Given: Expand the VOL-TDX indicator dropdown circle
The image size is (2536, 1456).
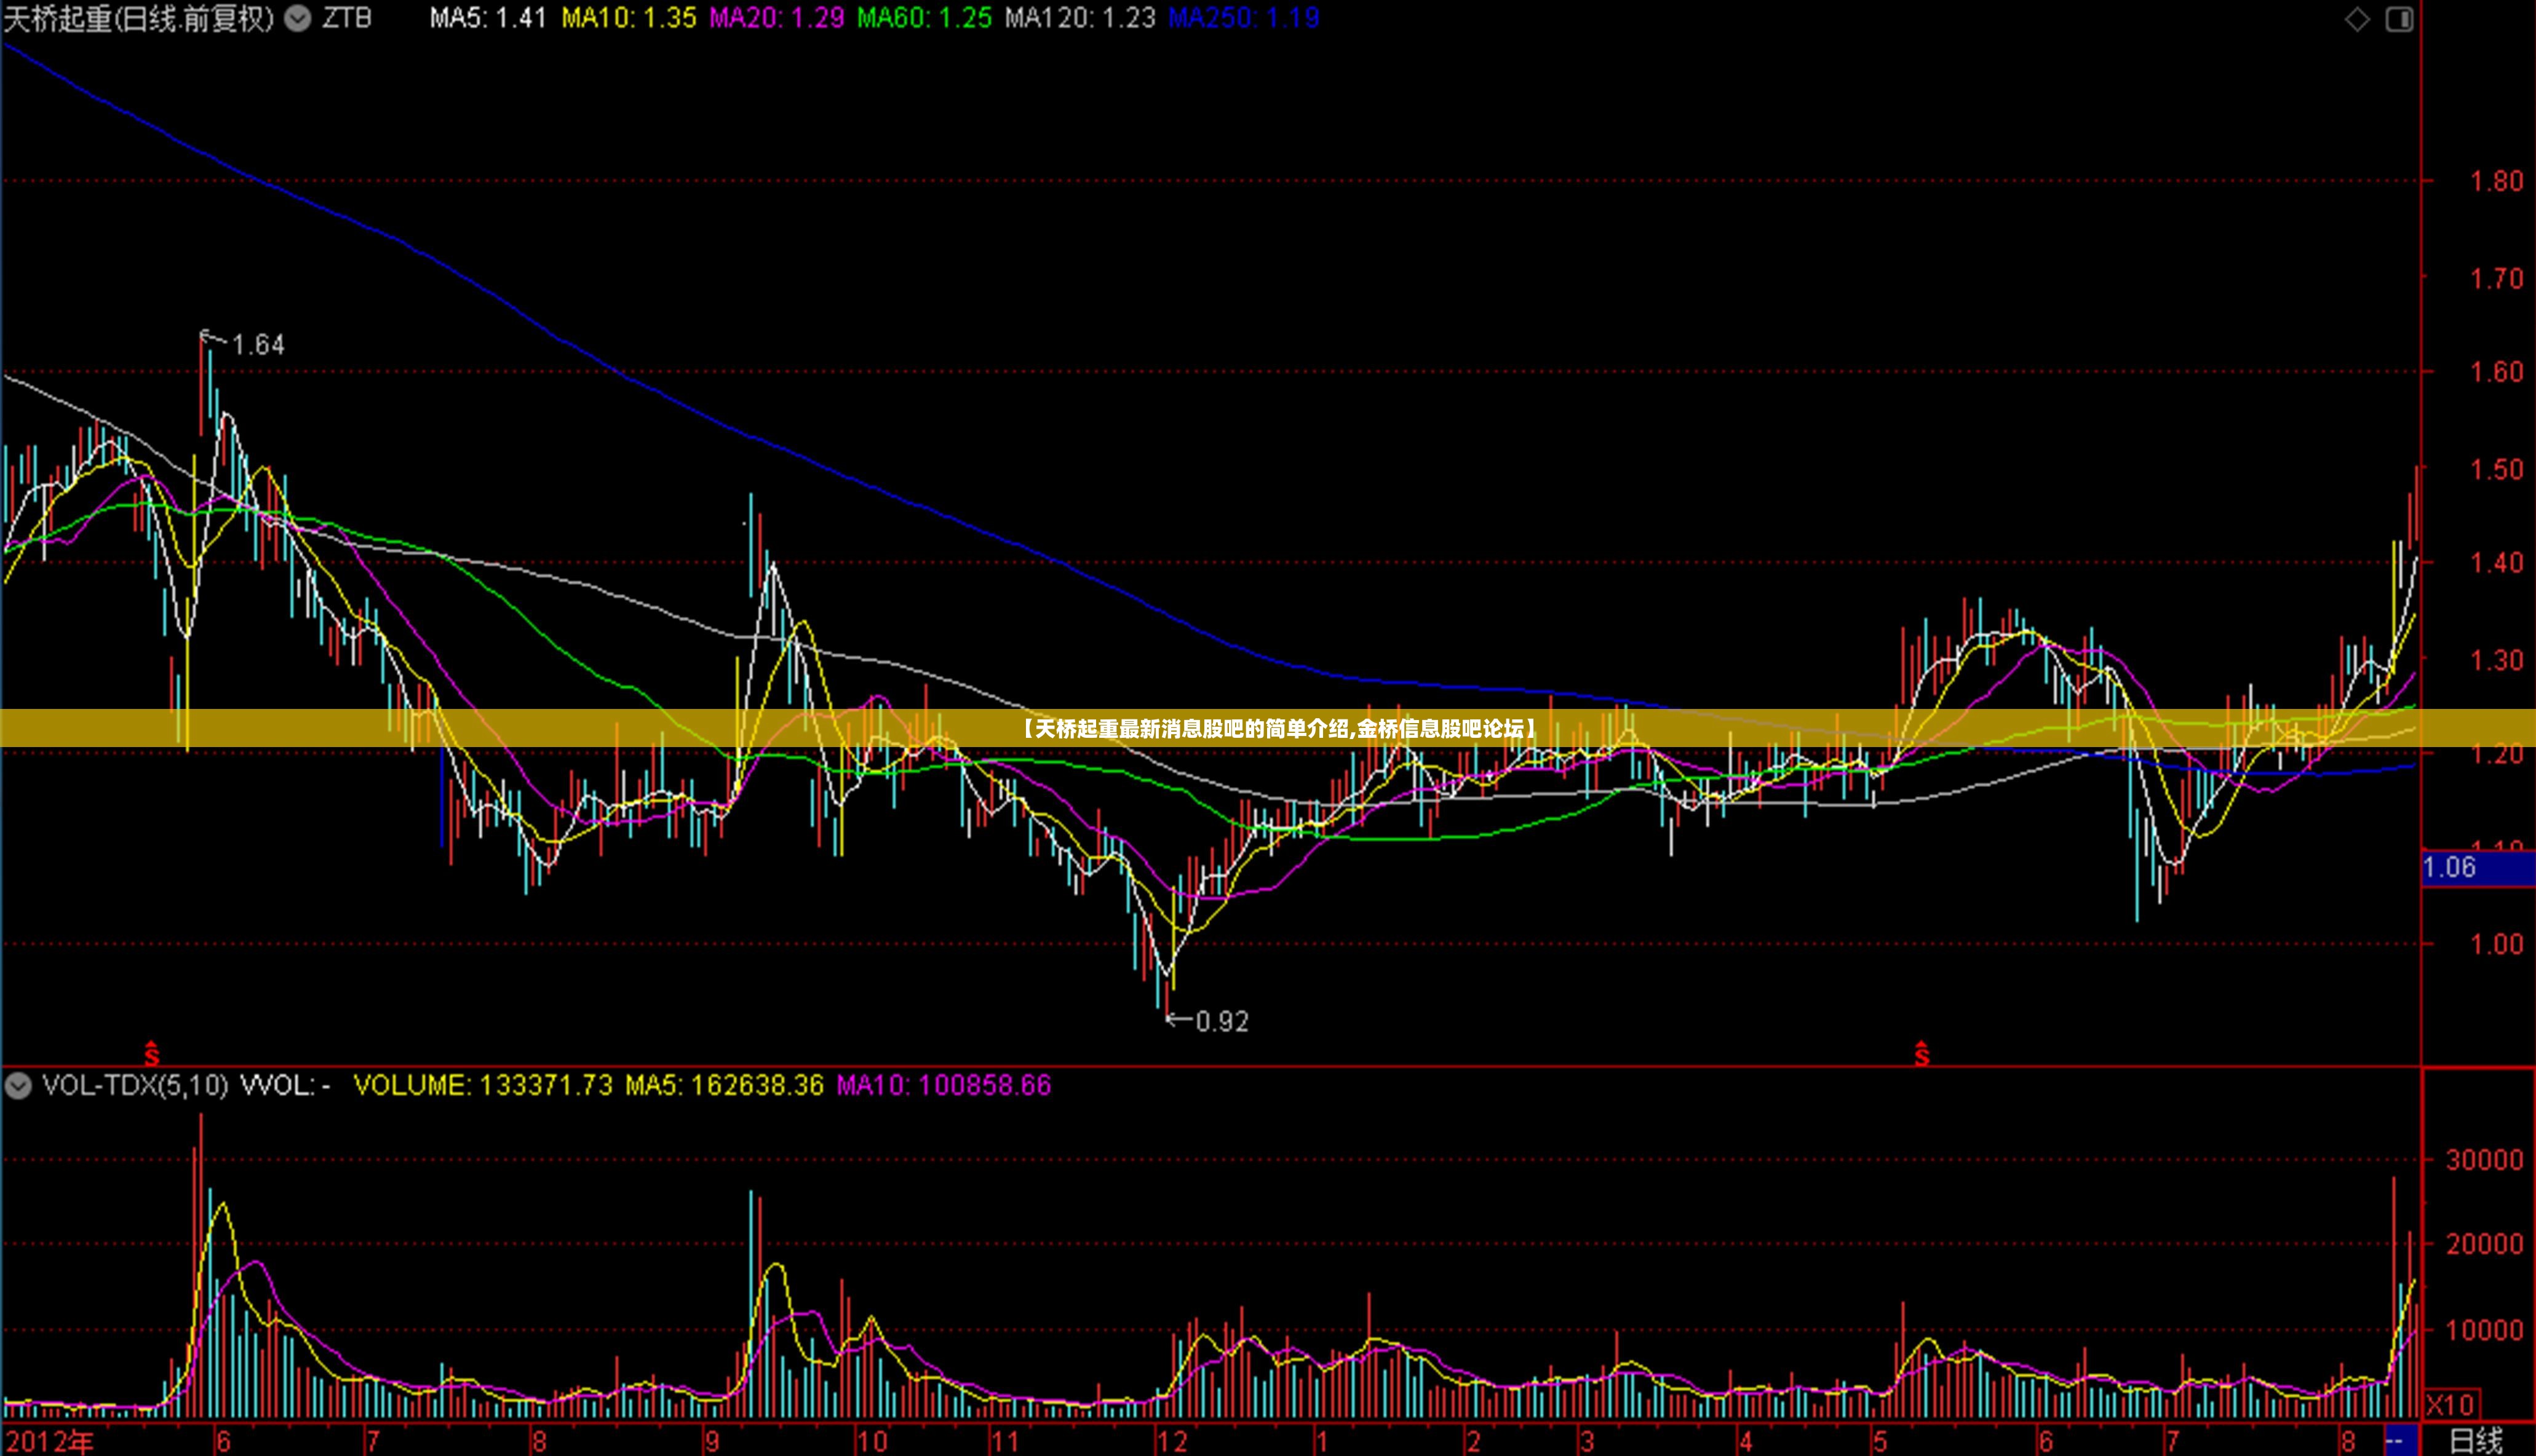Looking at the screenshot, I should 18,1085.
